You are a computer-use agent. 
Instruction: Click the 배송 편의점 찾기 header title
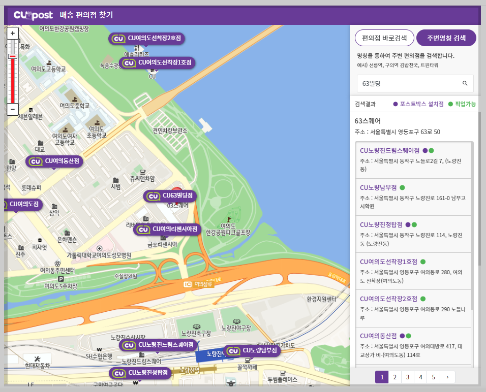tap(86, 15)
